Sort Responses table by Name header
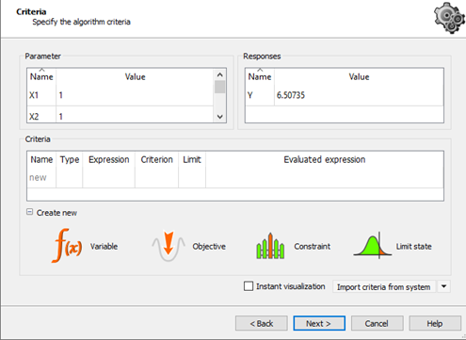 tap(260, 76)
